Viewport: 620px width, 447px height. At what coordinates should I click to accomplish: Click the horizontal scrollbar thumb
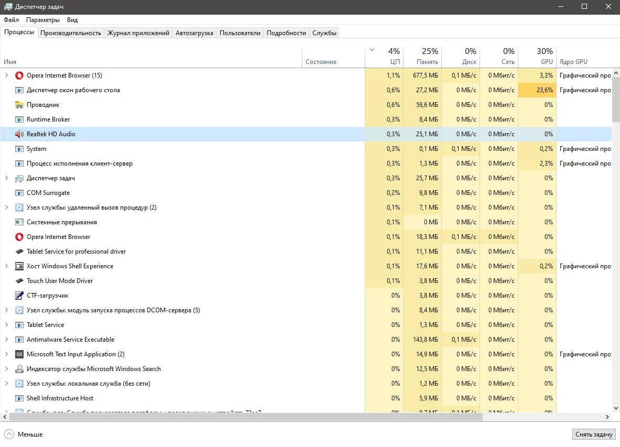click(x=246, y=417)
